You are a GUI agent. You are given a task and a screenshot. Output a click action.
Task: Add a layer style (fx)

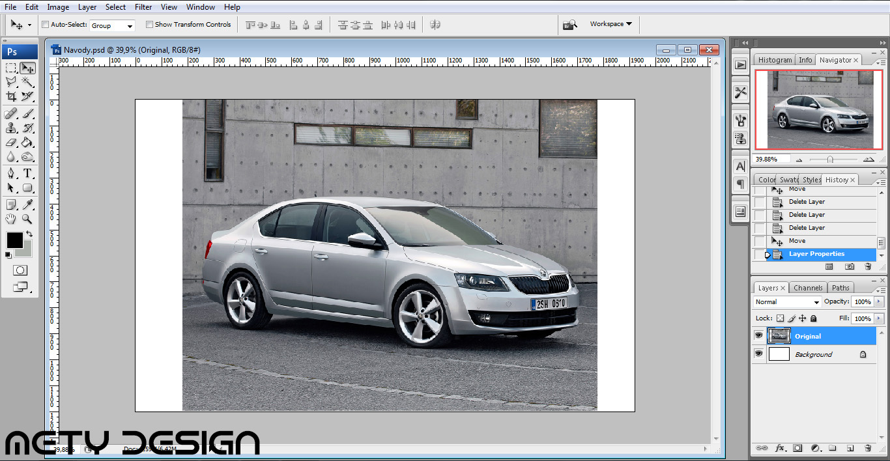tap(780, 448)
